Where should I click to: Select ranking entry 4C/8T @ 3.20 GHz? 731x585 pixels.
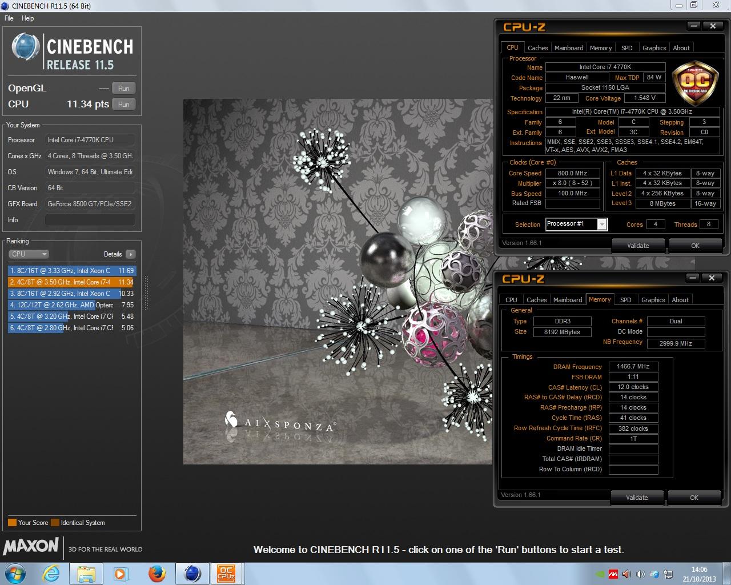click(71, 316)
